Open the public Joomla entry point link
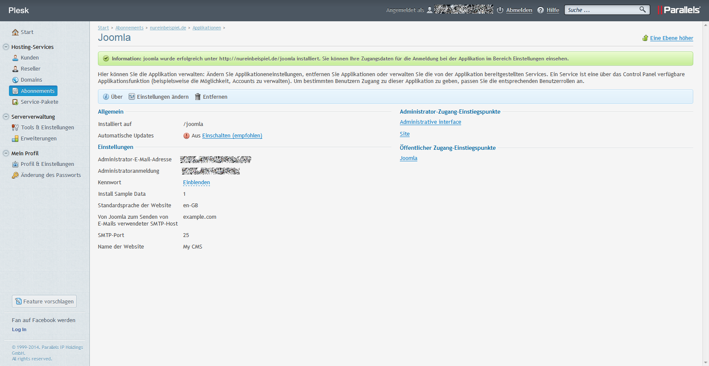 click(x=408, y=158)
